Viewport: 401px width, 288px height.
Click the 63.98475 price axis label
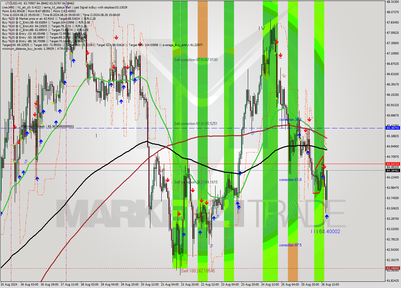click(x=393, y=188)
